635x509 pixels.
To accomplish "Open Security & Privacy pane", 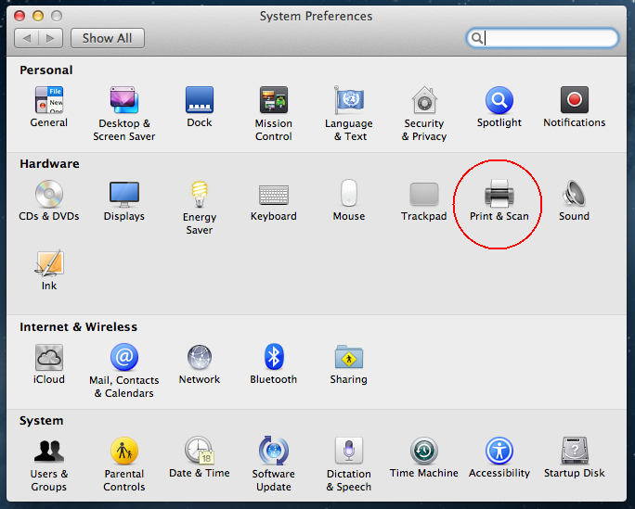I will [424, 101].
